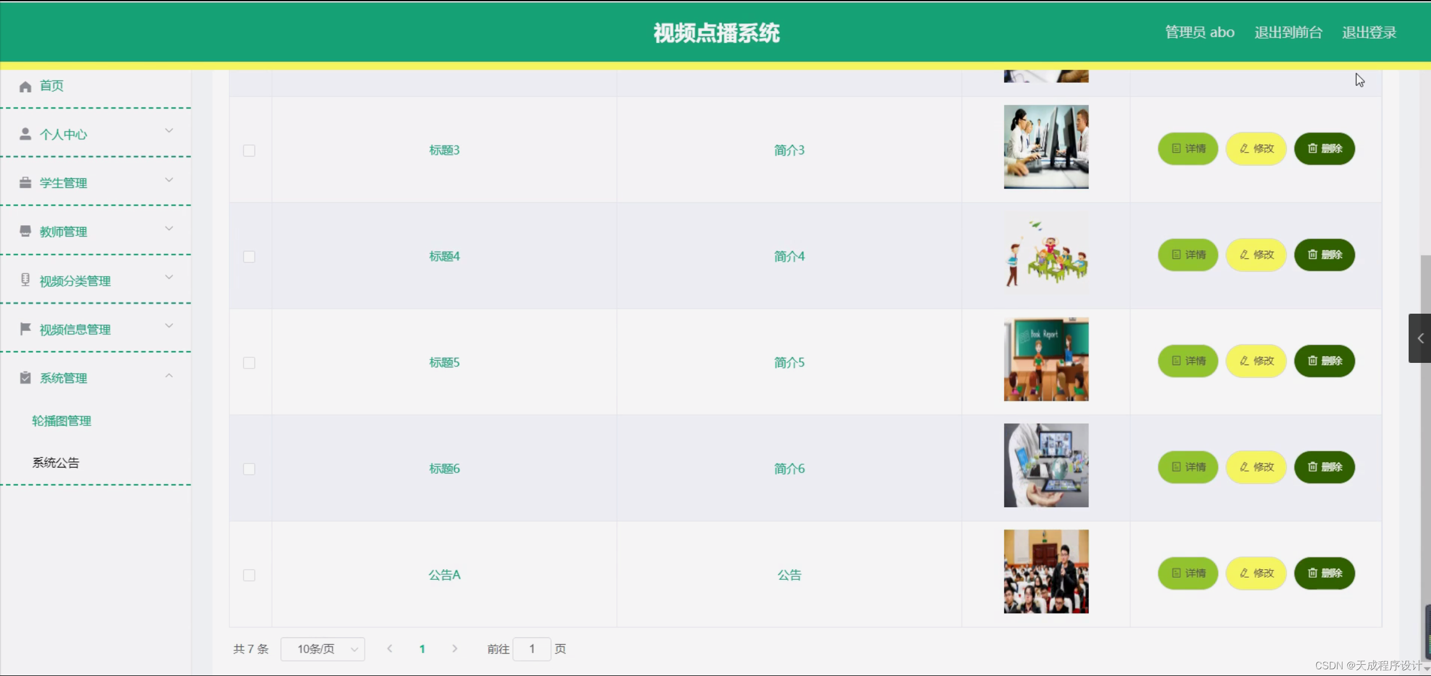Click the microphone icon for 视频分类管理
The width and height of the screenshot is (1431, 676).
tap(25, 280)
